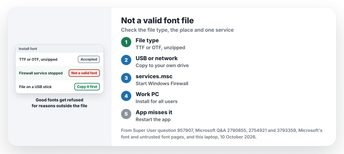Click the 'App misses it' step title
Viewport: 344px width, 154px height.
(154, 112)
